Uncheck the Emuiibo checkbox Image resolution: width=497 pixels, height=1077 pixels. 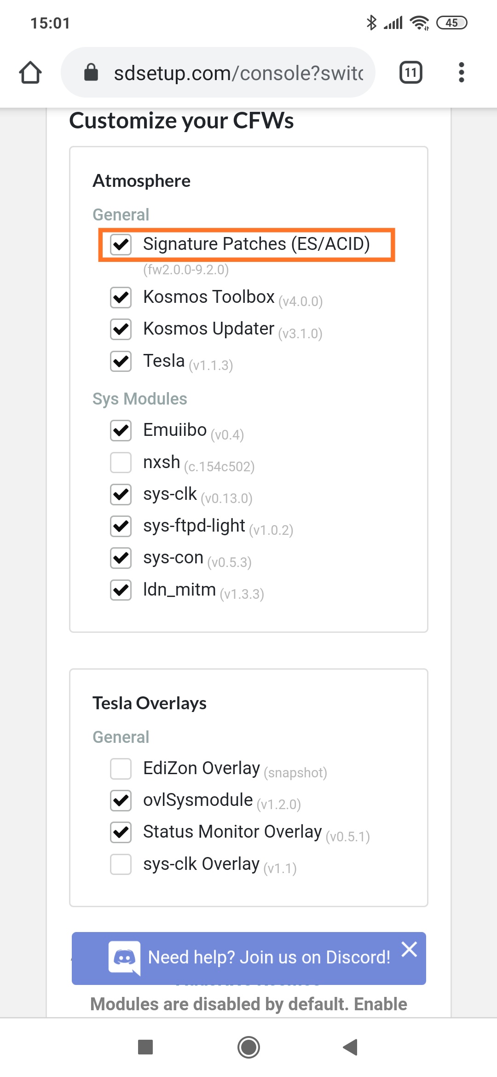coord(121,430)
